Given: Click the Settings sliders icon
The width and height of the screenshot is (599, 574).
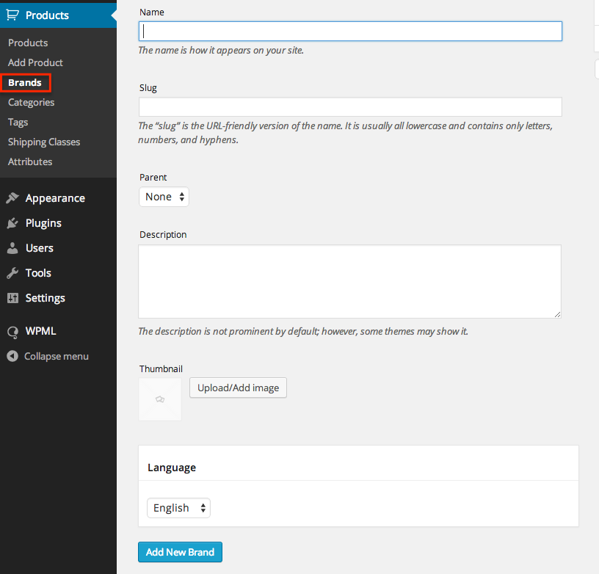Looking at the screenshot, I should pyautogui.click(x=12, y=298).
